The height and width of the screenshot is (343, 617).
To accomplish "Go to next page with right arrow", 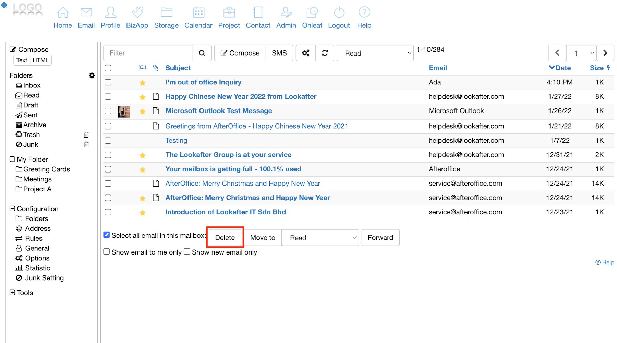I will (x=605, y=53).
